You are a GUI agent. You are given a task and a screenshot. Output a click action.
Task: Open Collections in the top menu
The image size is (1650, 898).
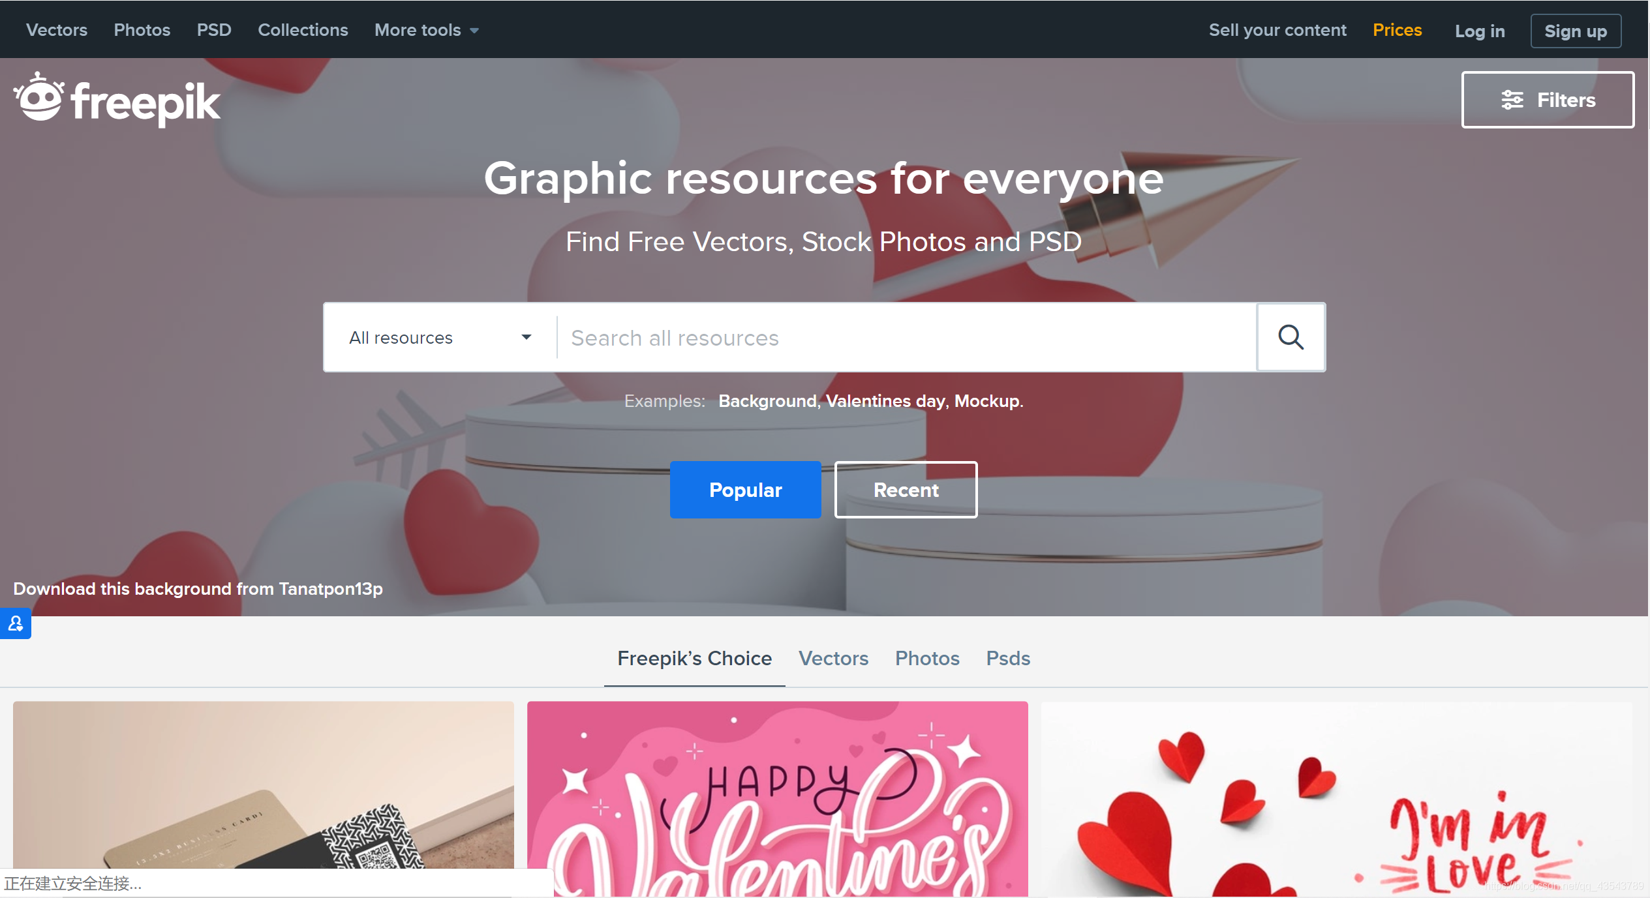tap(303, 30)
